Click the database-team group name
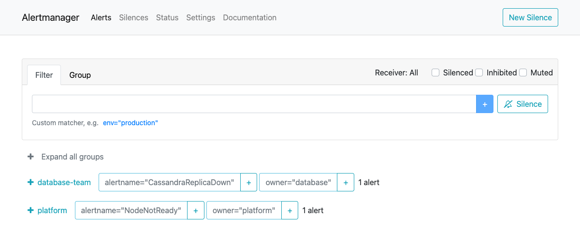The image size is (580, 232). [64, 182]
